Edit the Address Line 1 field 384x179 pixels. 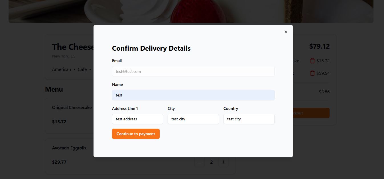coord(137,119)
